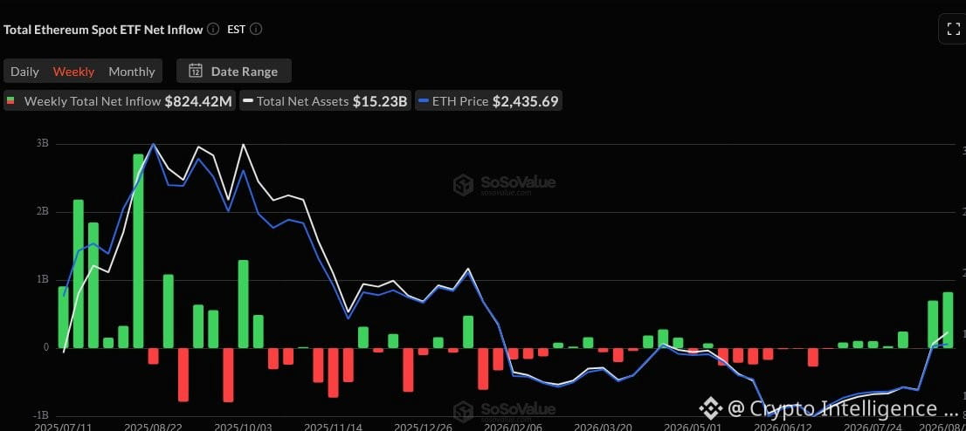
Task: Click the EST timezone label
Action: point(236,29)
